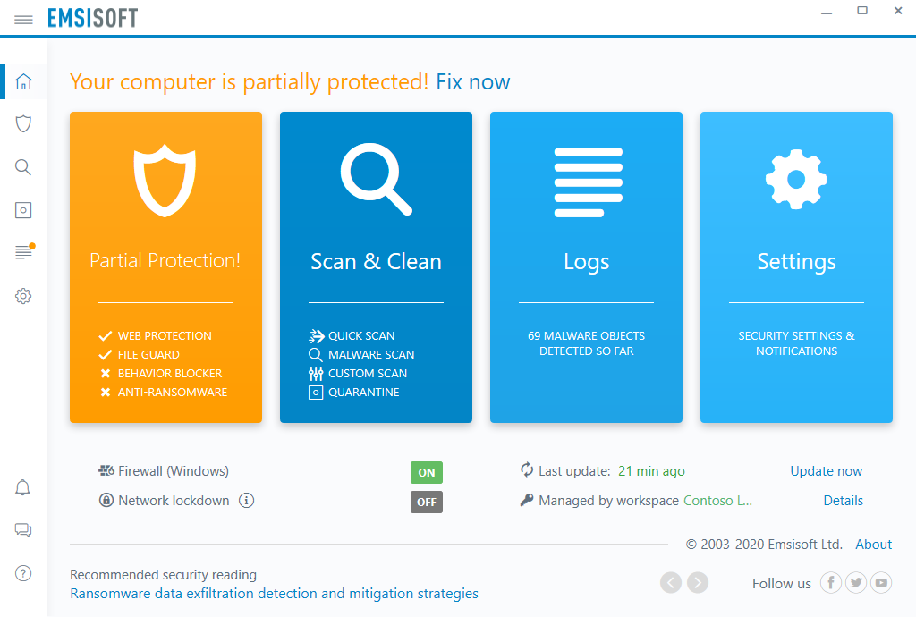Click the Network lockdown info icon
This screenshot has width=916, height=617.
[x=246, y=501]
